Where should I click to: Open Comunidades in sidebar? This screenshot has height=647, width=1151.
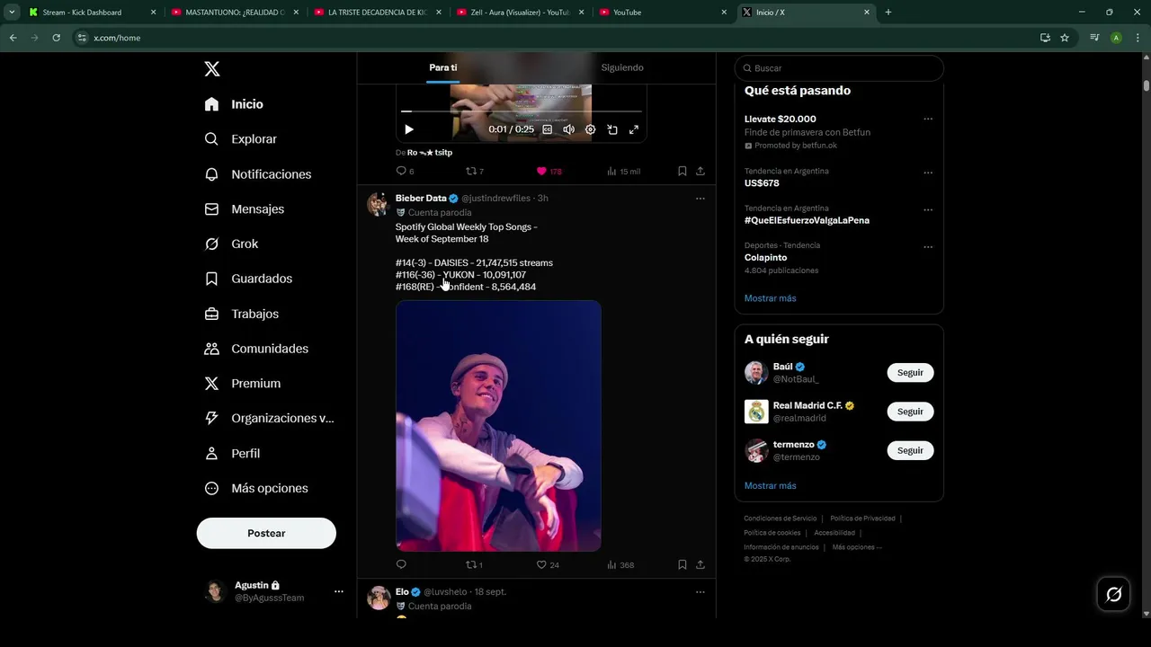coord(256,349)
